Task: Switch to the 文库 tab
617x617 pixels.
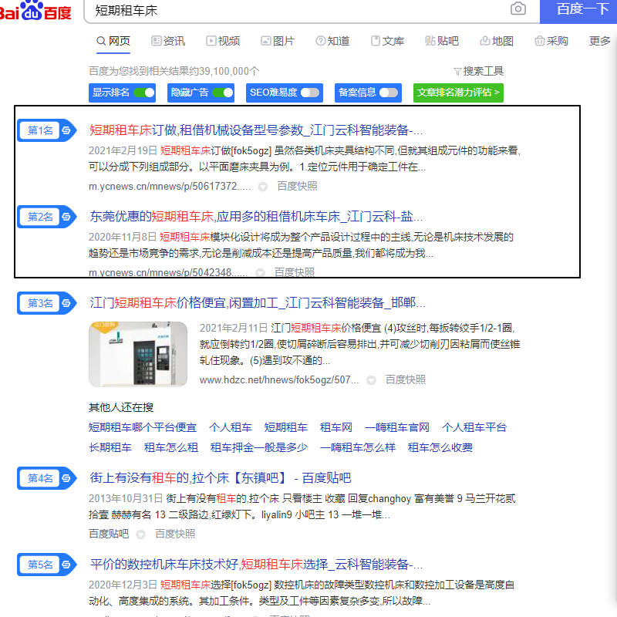Action: pos(387,41)
